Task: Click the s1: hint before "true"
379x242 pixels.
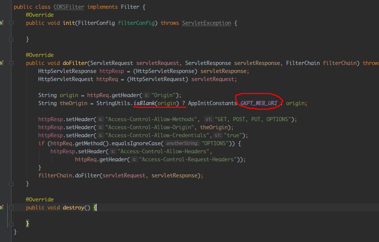Action: coord(218,135)
